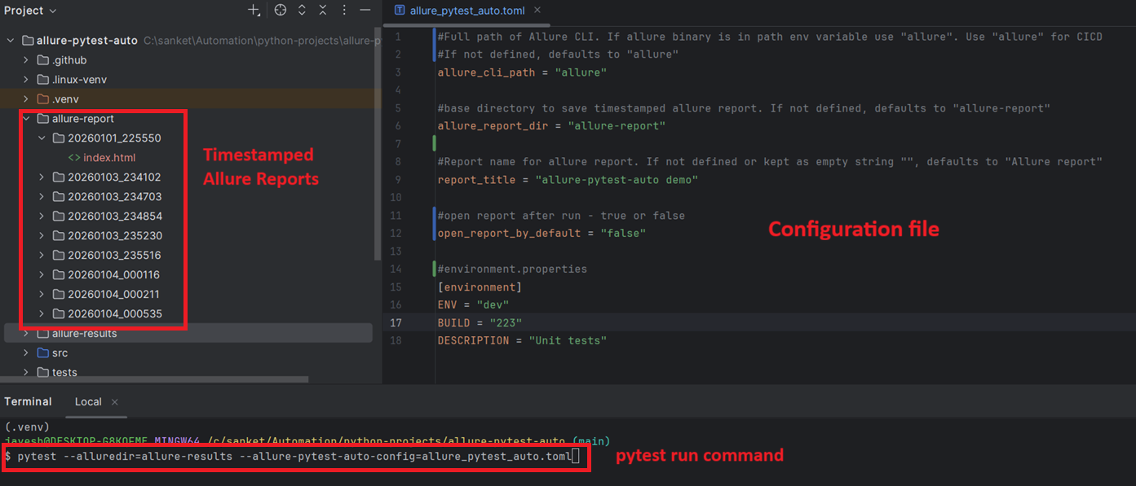The image size is (1136, 486).
Task: Select the Local terminal session tab
Action: point(88,401)
